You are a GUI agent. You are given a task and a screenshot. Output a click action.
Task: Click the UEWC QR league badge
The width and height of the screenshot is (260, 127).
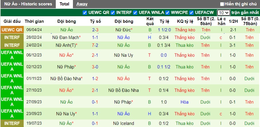(x=12, y=30)
